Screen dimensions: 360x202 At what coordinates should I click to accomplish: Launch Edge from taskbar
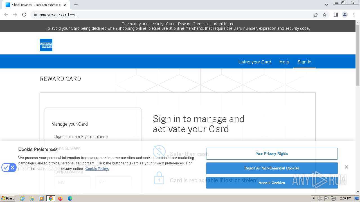[x=70, y=198]
